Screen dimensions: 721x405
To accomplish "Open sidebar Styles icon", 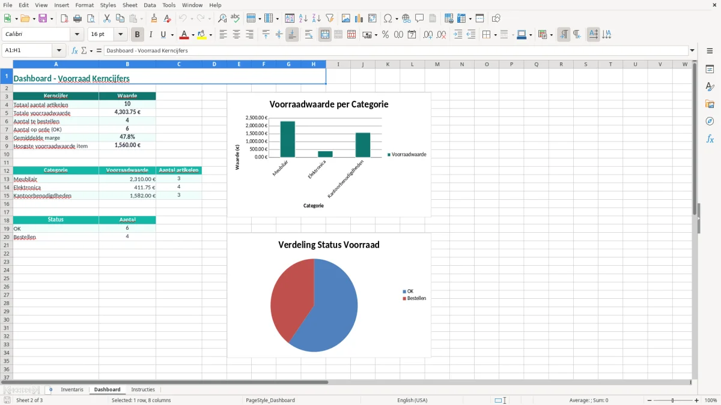I will [x=710, y=86].
